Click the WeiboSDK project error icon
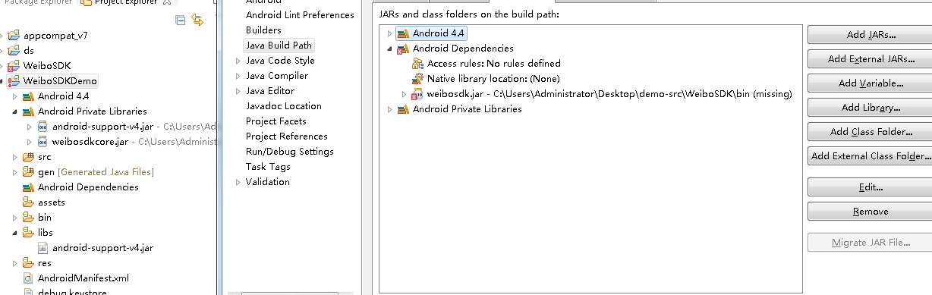The width and height of the screenshot is (932, 295). coord(14,66)
